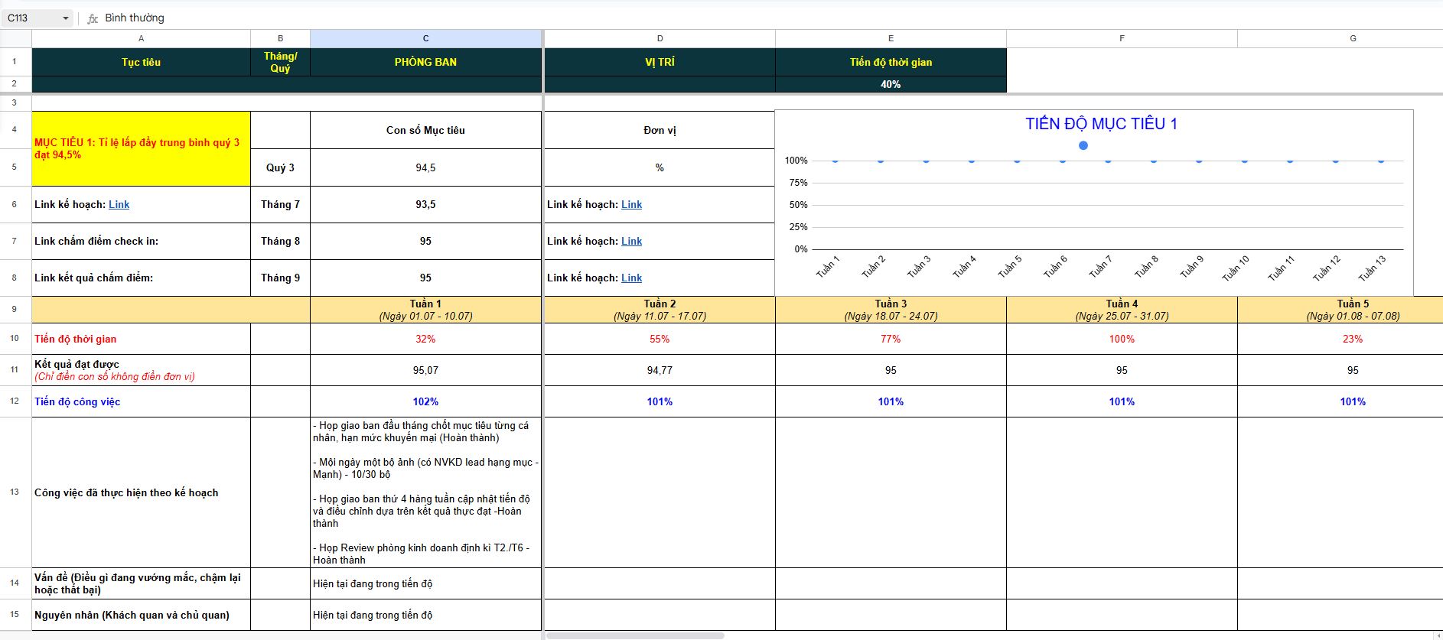Select column F header
The width and height of the screenshot is (1443, 640).
(x=1122, y=38)
